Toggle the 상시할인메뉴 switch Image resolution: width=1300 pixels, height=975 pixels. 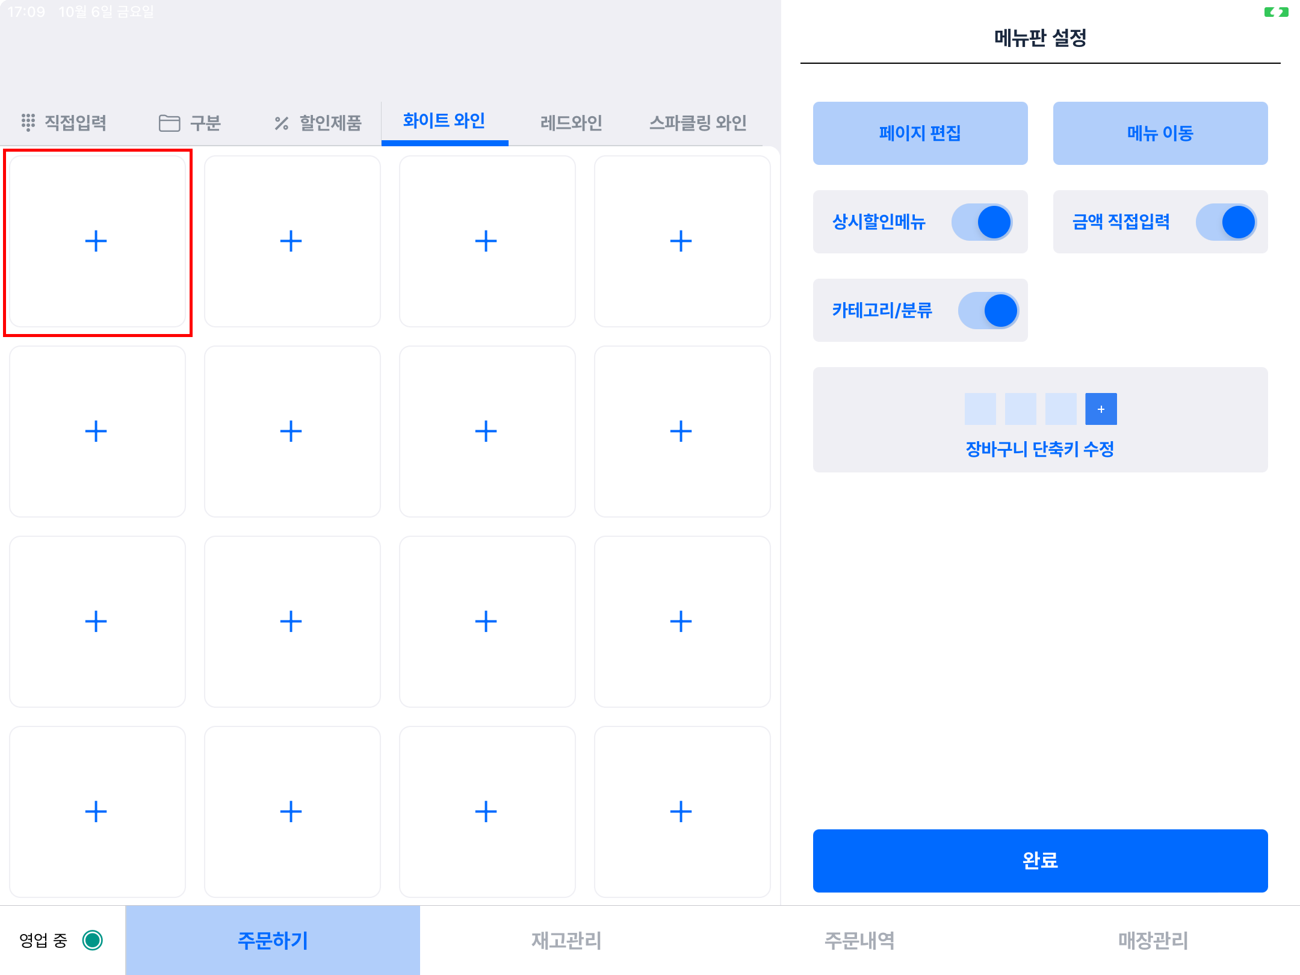tap(982, 222)
